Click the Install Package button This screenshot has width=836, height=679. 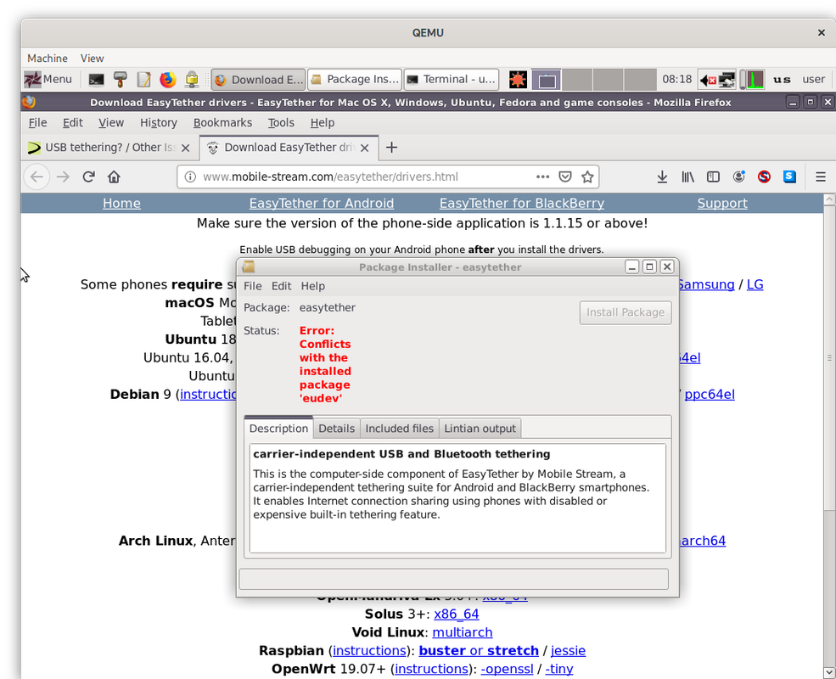[x=626, y=312]
